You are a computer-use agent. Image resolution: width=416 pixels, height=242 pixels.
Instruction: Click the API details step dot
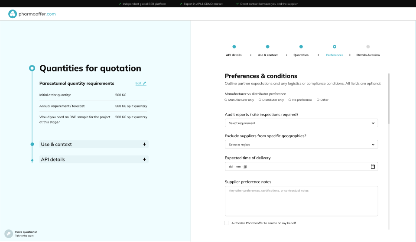[234, 47]
